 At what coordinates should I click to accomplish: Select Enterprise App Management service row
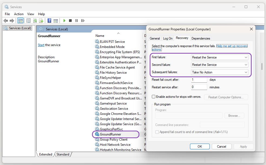[x=121, y=57]
